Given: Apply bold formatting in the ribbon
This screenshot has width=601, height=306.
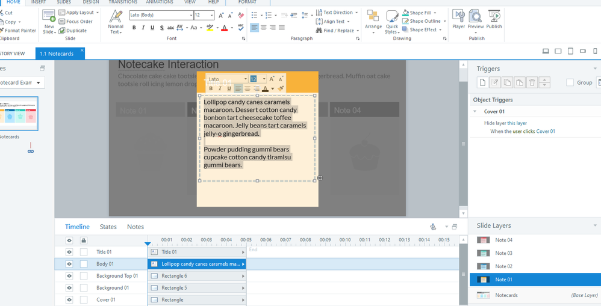Looking at the screenshot, I should point(134,28).
